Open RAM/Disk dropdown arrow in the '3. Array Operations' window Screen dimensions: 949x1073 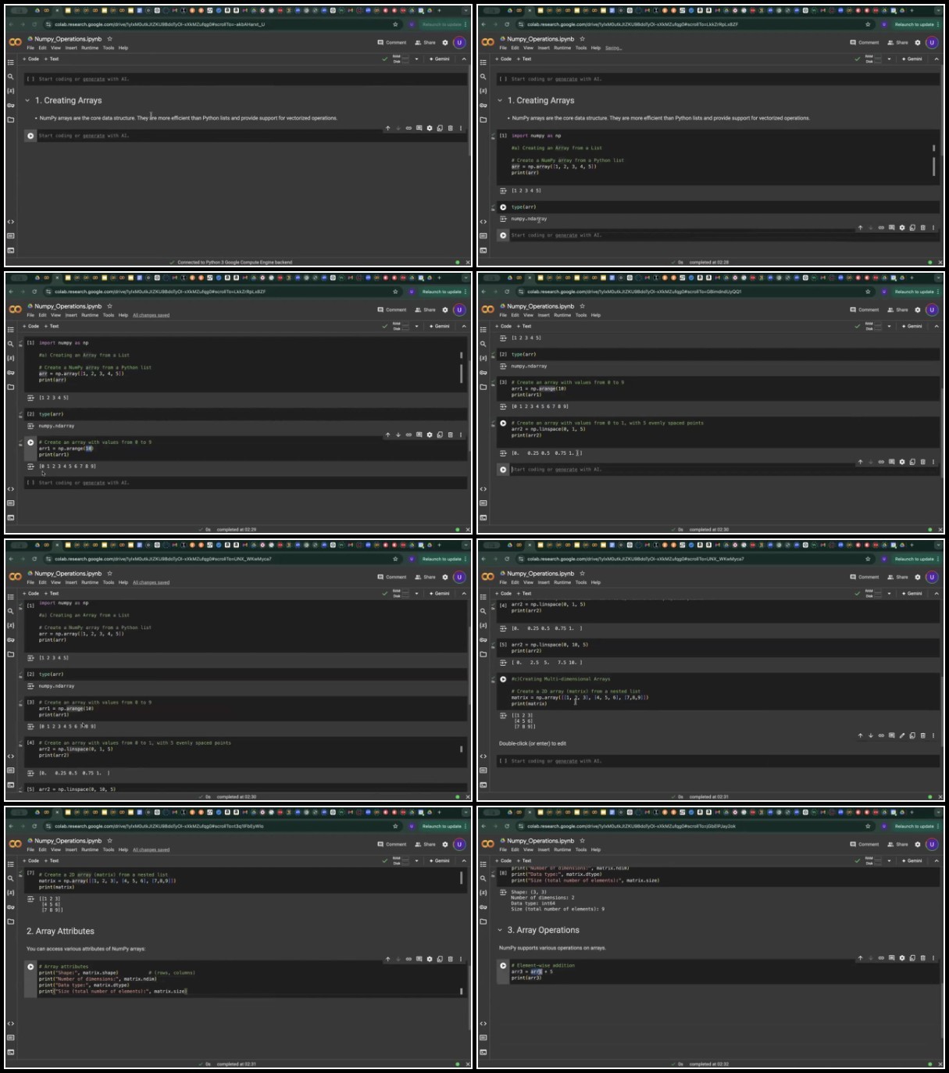(x=889, y=860)
